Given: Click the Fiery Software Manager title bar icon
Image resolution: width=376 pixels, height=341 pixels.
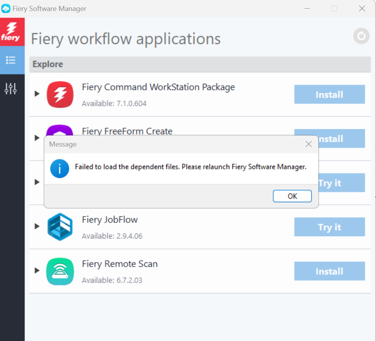Looking at the screenshot, I should [6, 9].
